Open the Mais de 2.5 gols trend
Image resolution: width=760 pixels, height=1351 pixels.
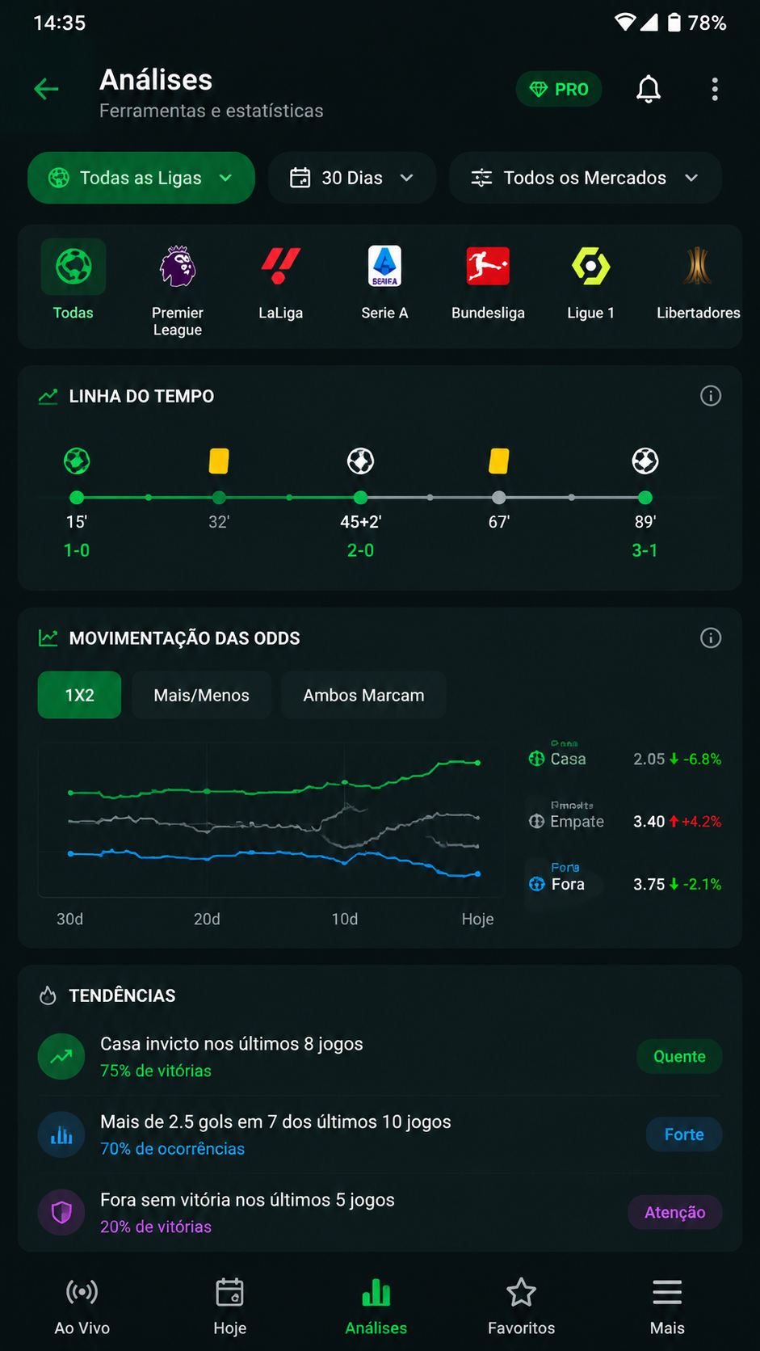pos(380,1134)
